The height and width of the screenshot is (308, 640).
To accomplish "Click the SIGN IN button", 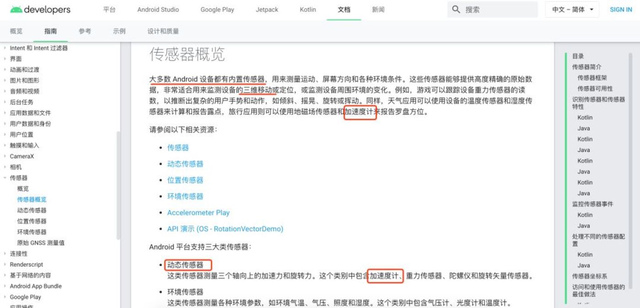I will (x=620, y=9).
